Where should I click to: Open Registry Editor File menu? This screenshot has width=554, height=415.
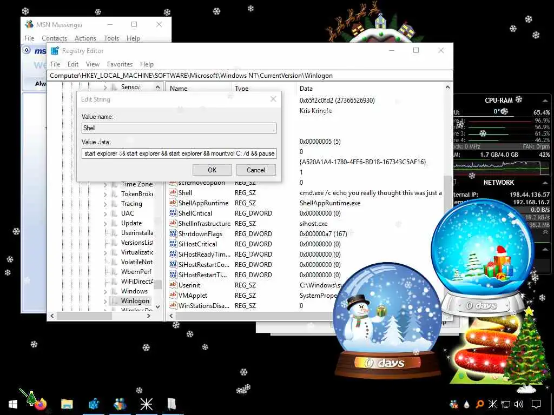(55, 64)
